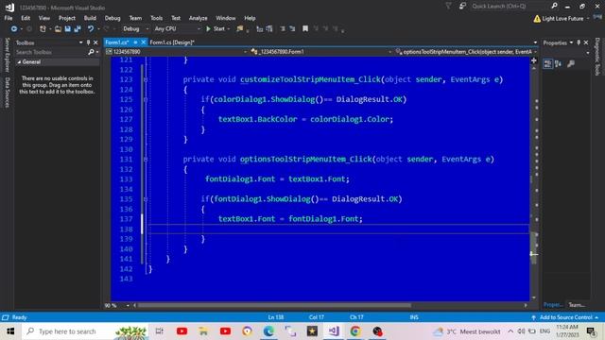Click the Task View taskbar icon
The width and height of the screenshot is (605, 340).
(160, 331)
